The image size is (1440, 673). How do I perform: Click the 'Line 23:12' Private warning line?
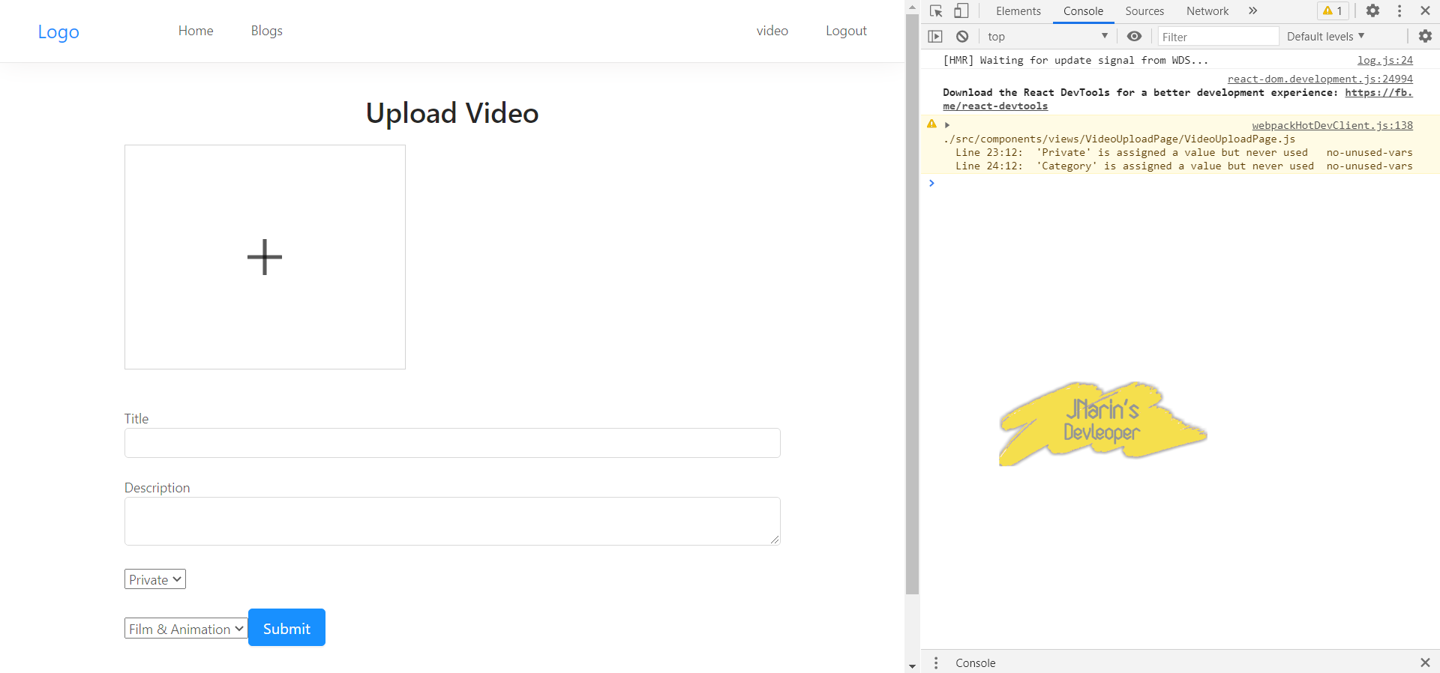coord(1183,152)
